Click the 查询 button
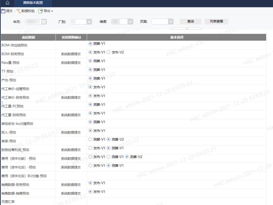This screenshot has height=205, width=273. tap(191, 21)
